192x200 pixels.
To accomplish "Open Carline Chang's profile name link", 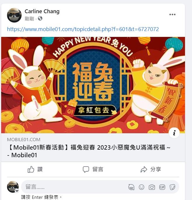I will pos(42,11).
